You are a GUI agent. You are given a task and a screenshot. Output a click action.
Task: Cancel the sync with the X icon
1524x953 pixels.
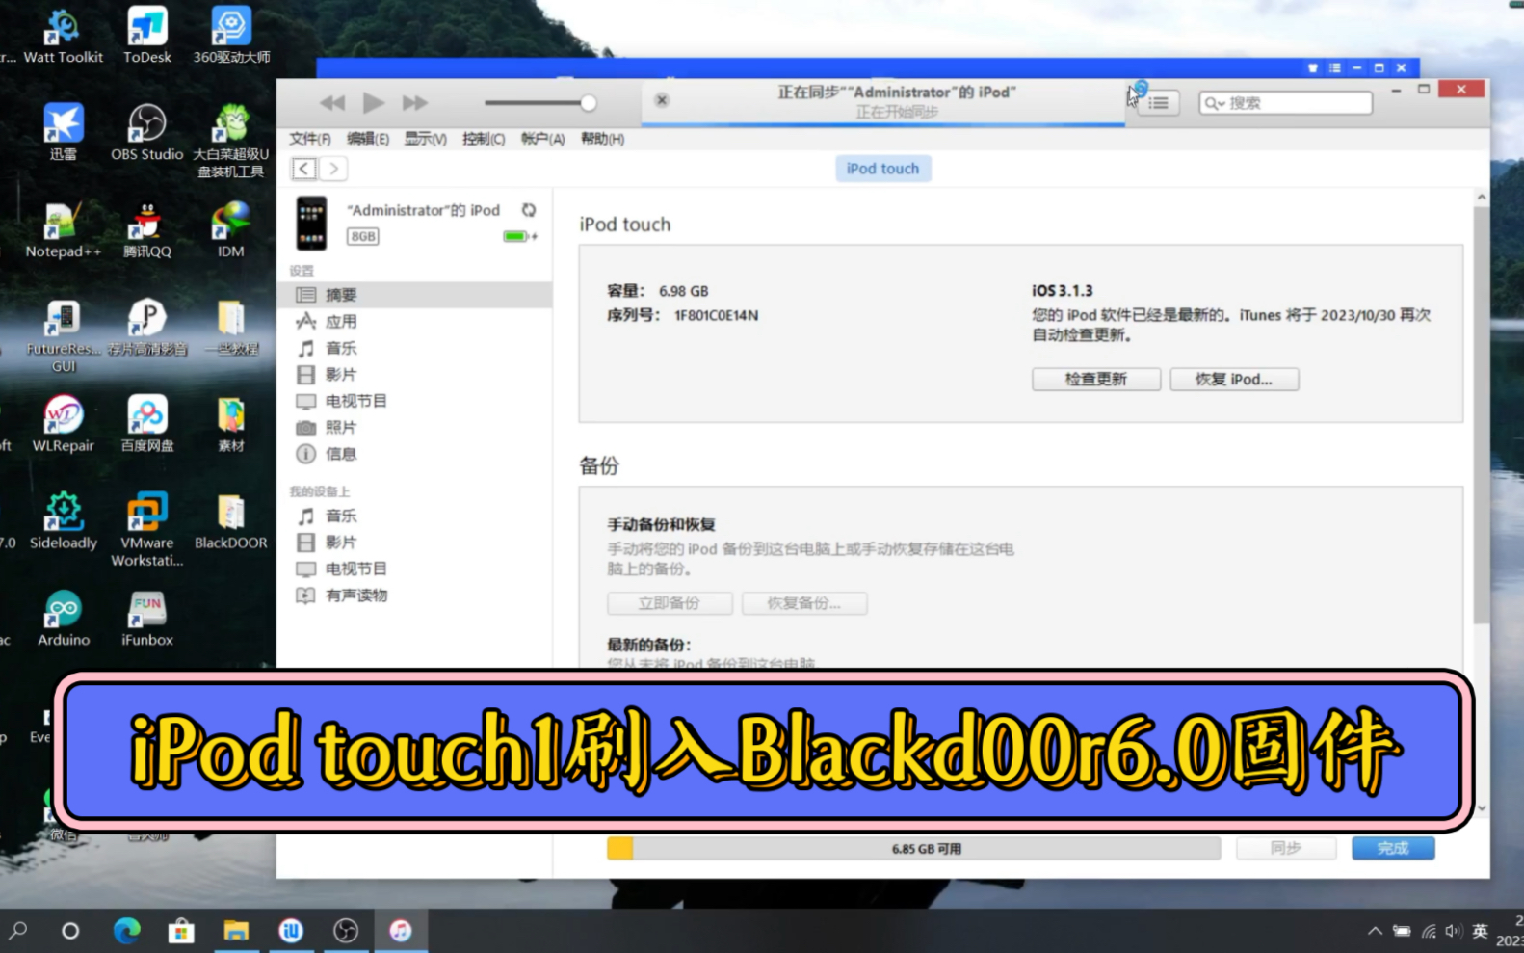tap(662, 100)
